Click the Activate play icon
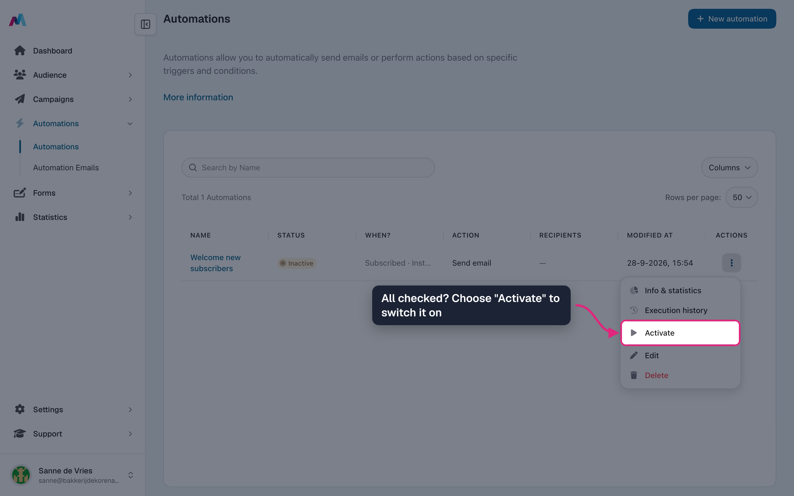The height and width of the screenshot is (496, 794). click(x=634, y=333)
